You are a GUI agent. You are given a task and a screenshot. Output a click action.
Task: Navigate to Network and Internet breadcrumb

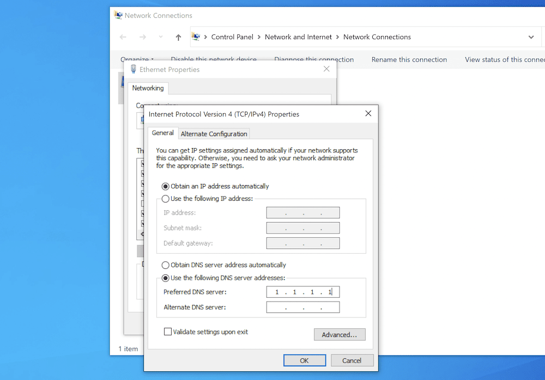(x=298, y=37)
